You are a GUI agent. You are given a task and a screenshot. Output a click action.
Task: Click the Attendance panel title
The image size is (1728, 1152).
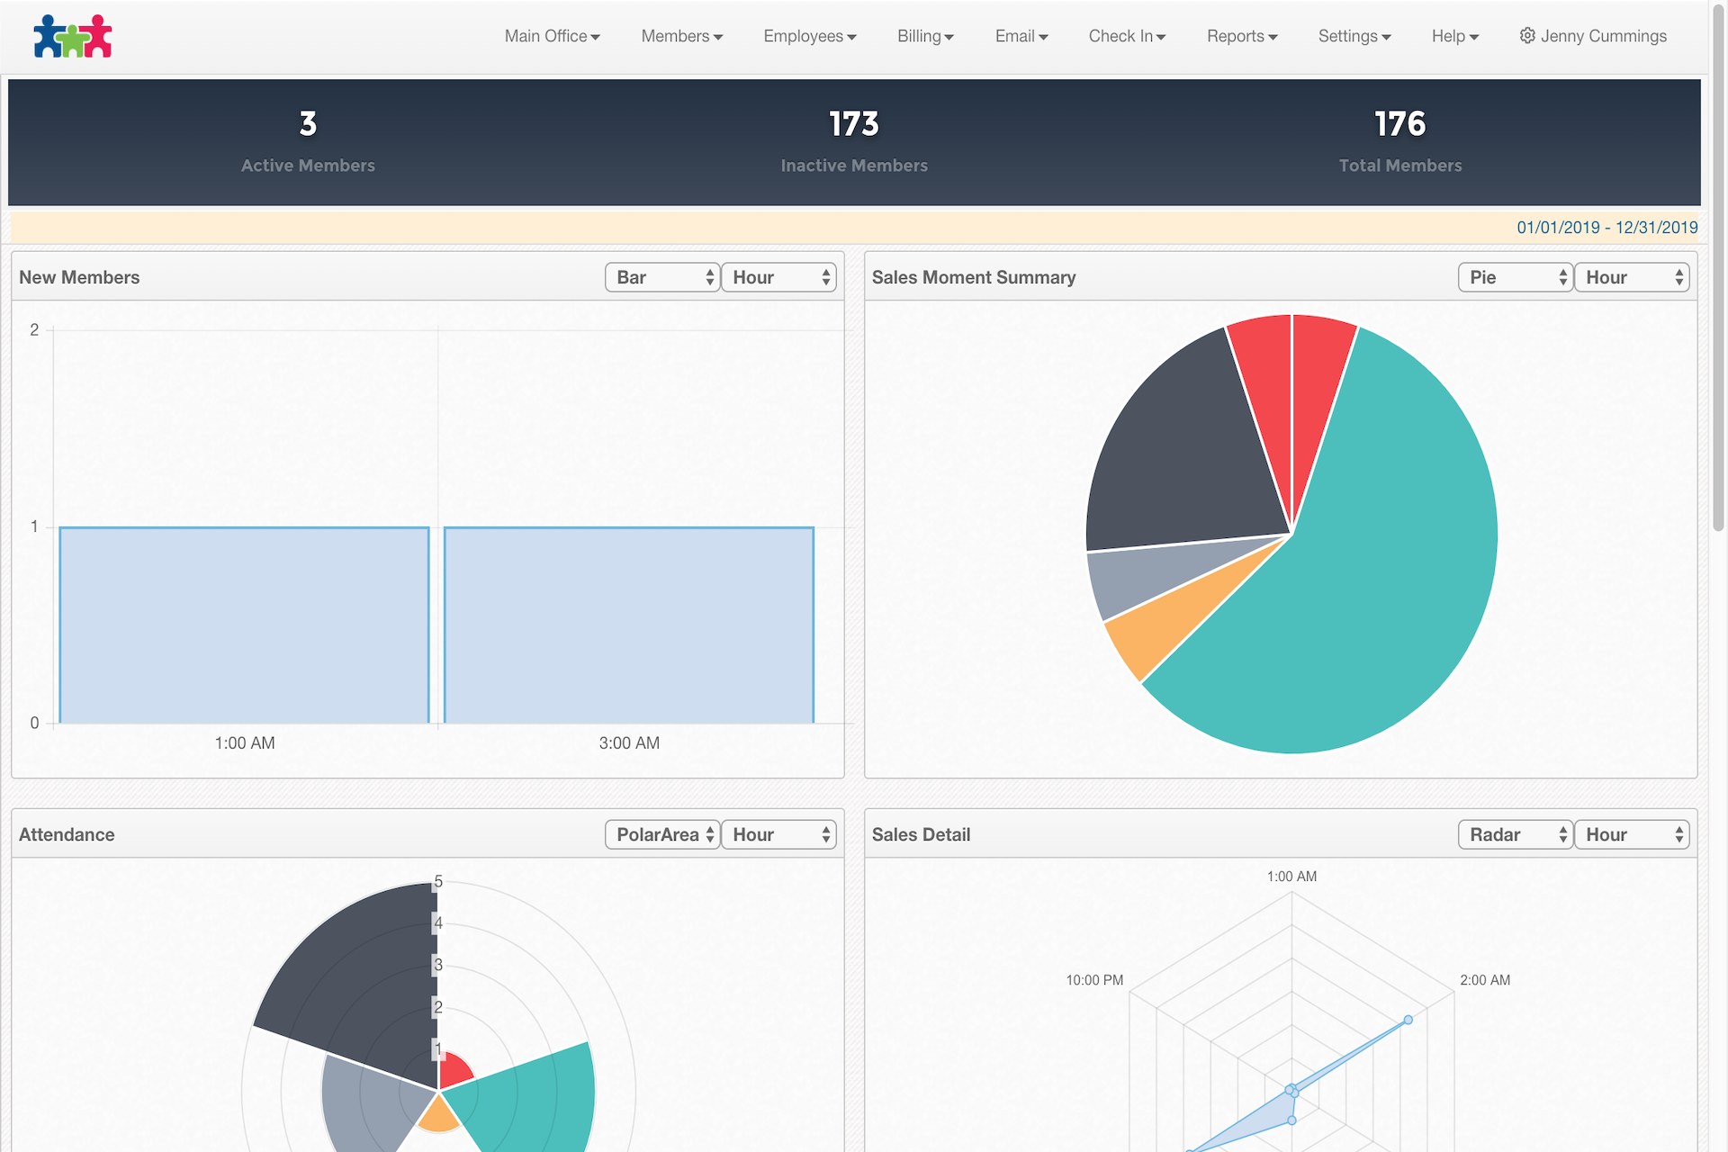(x=67, y=834)
